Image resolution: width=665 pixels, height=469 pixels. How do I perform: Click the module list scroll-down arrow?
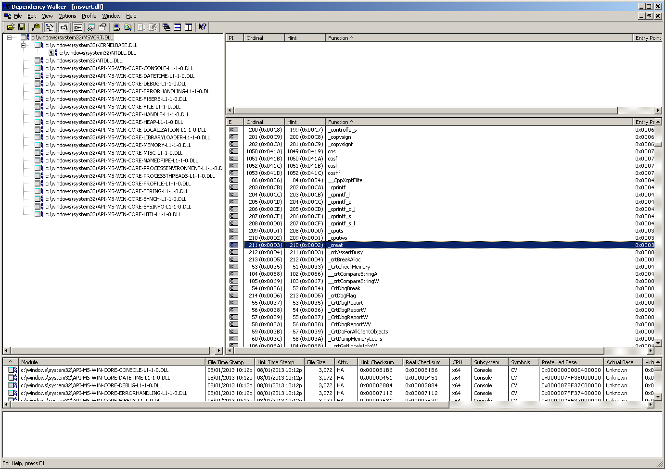pos(658,397)
